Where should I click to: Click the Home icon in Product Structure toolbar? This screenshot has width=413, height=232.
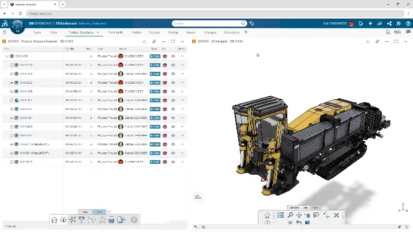coord(54,220)
